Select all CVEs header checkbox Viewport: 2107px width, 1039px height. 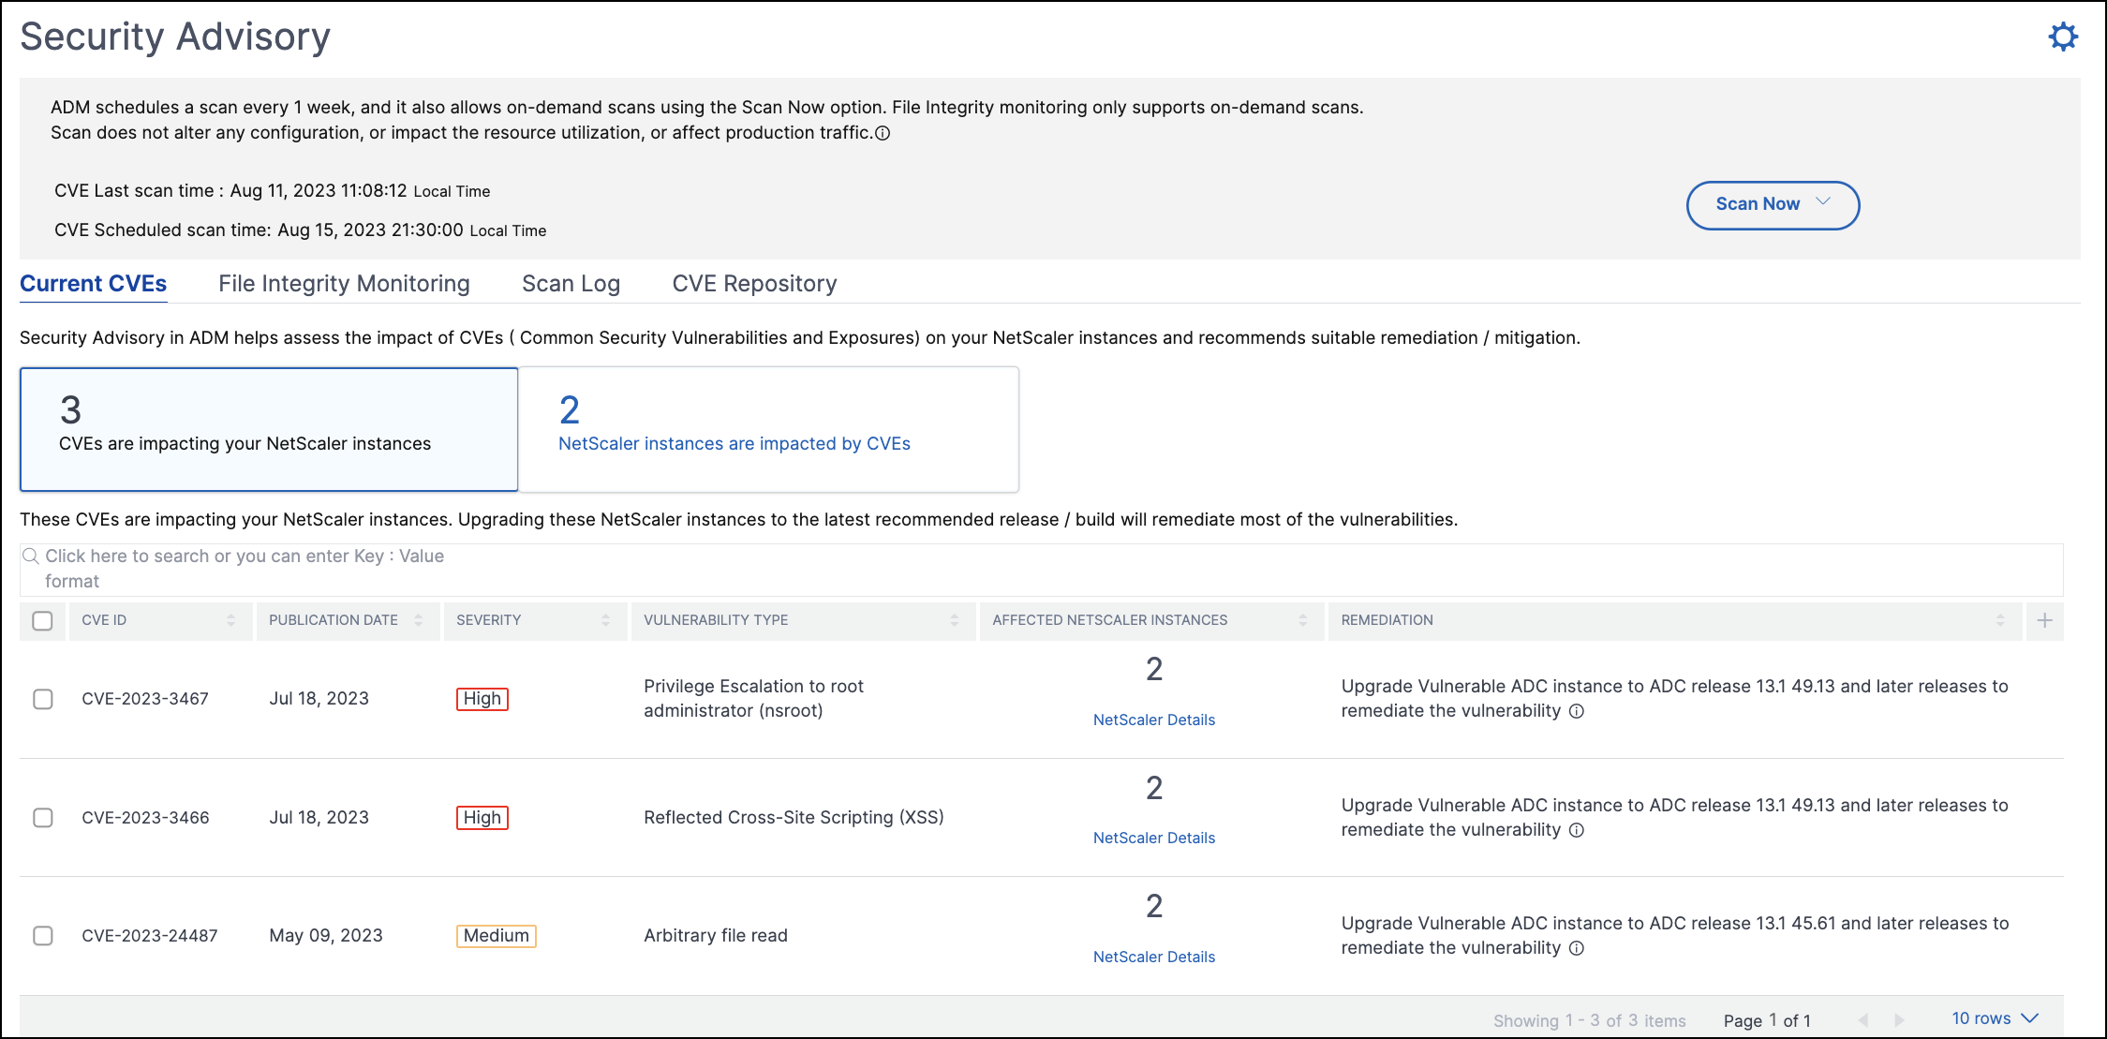(x=42, y=620)
